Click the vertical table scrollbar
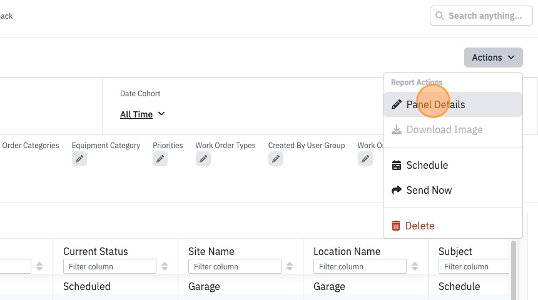Image resolution: width=538 pixels, height=300 pixels. tap(514, 270)
